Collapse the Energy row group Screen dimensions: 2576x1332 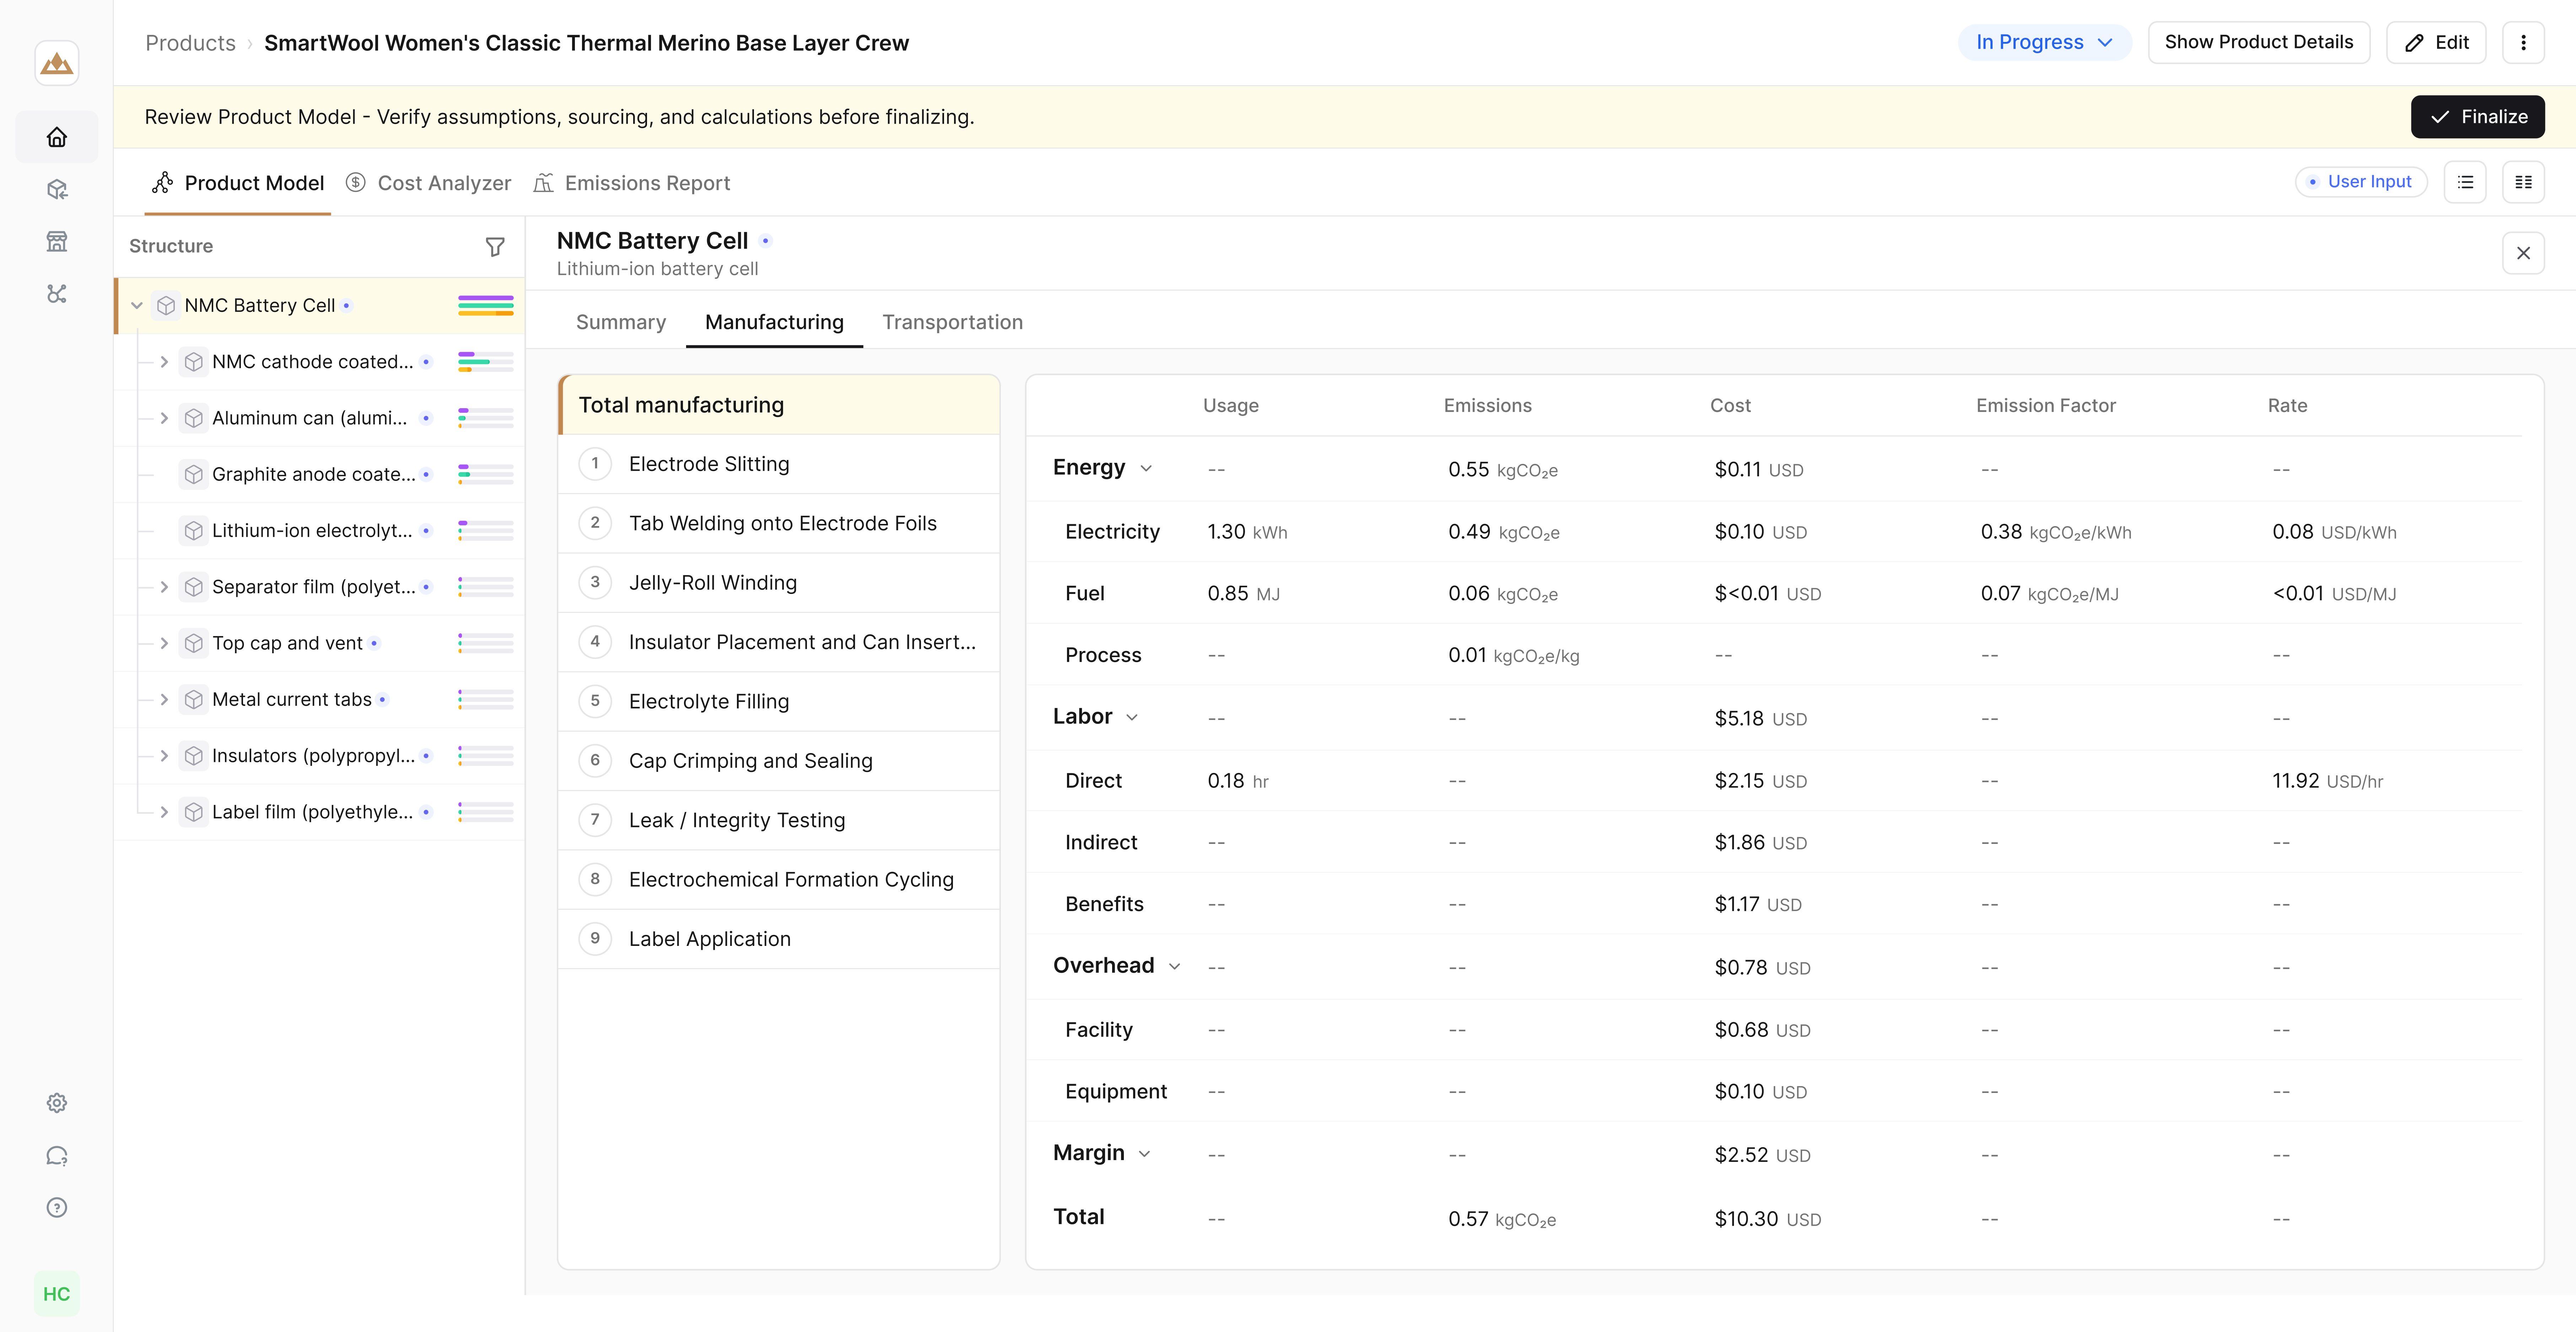pos(1146,468)
